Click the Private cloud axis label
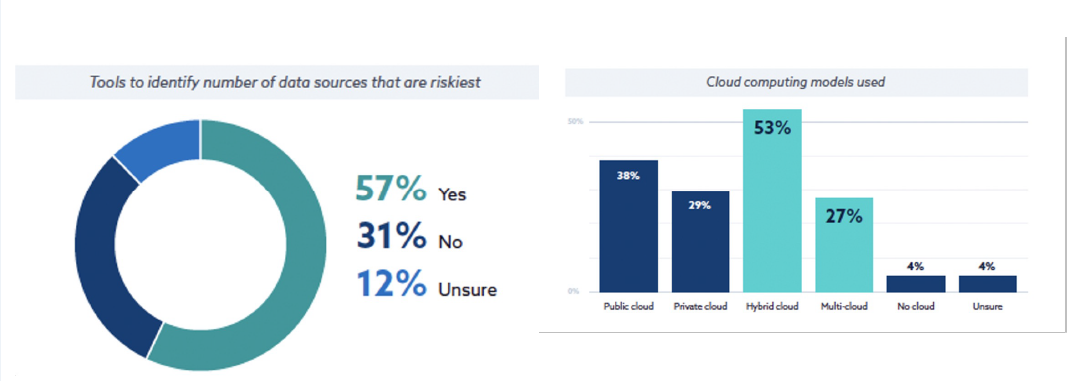1078x381 pixels. pyautogui.click(x=700, y=307)
